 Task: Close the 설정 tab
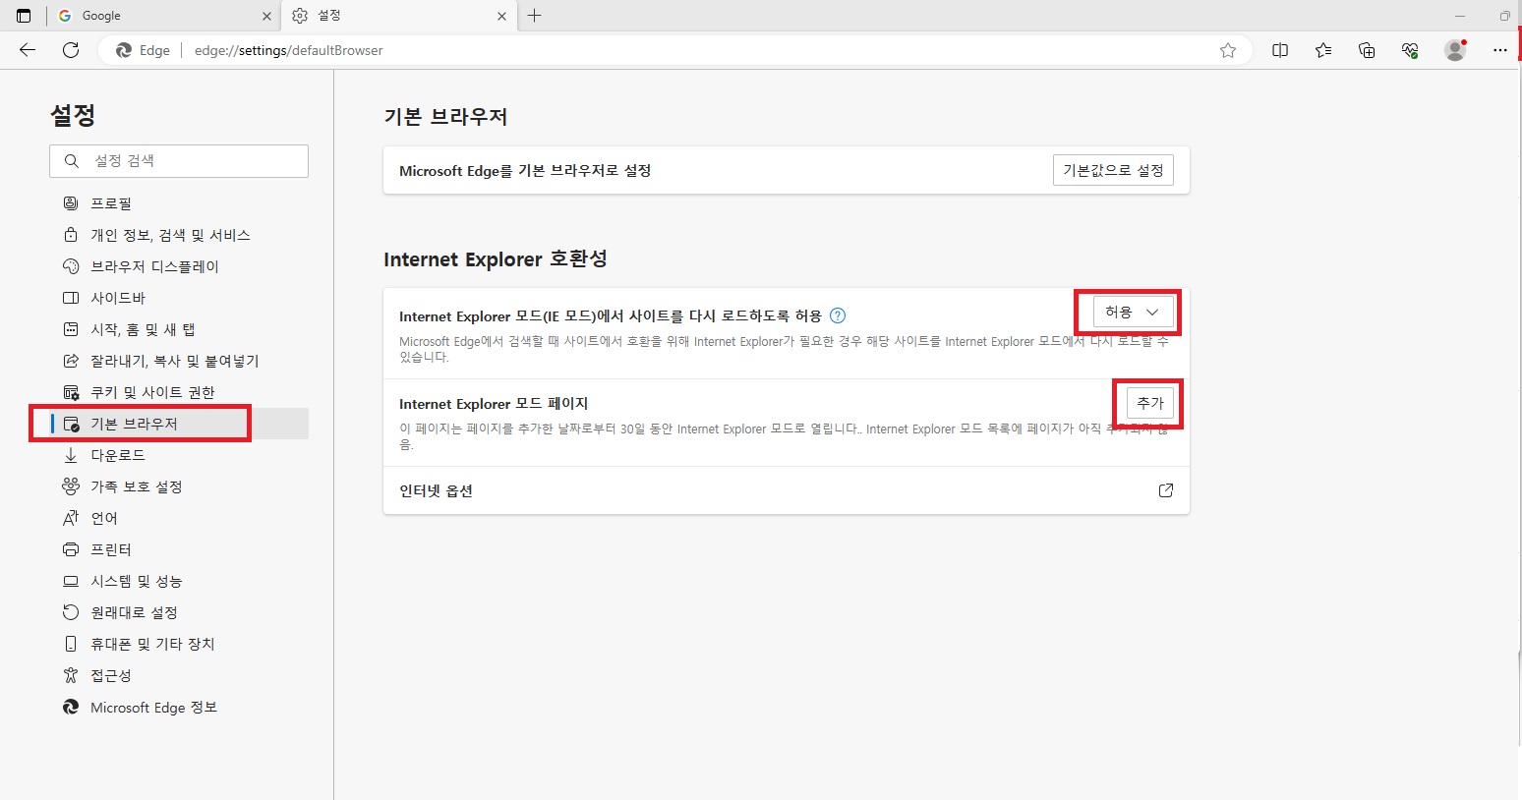pos(501,16)
